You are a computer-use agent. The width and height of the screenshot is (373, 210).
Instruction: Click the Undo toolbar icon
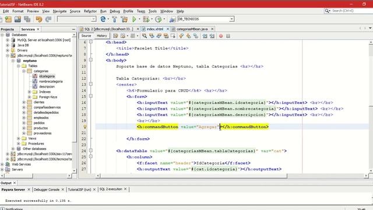pyautogui.click(x=39, y=19)
